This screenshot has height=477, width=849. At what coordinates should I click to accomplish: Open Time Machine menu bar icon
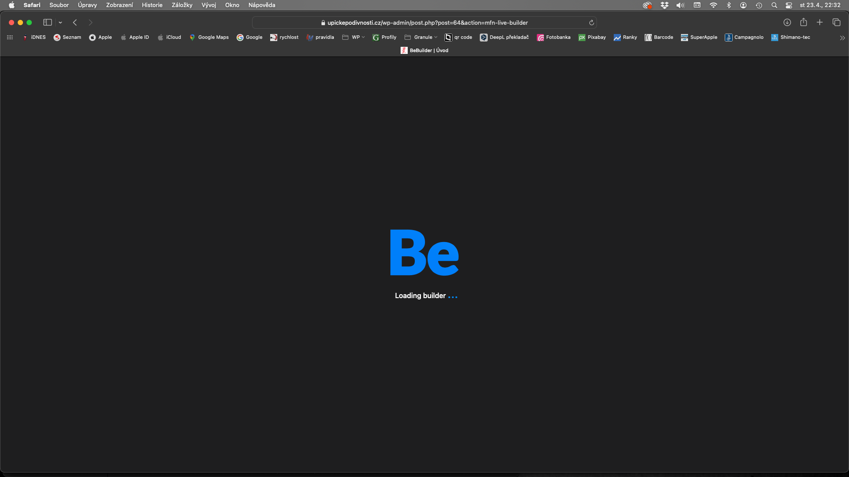tap(759, 5)
